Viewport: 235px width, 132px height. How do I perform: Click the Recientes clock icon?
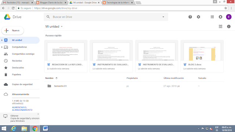pos(6,61)
